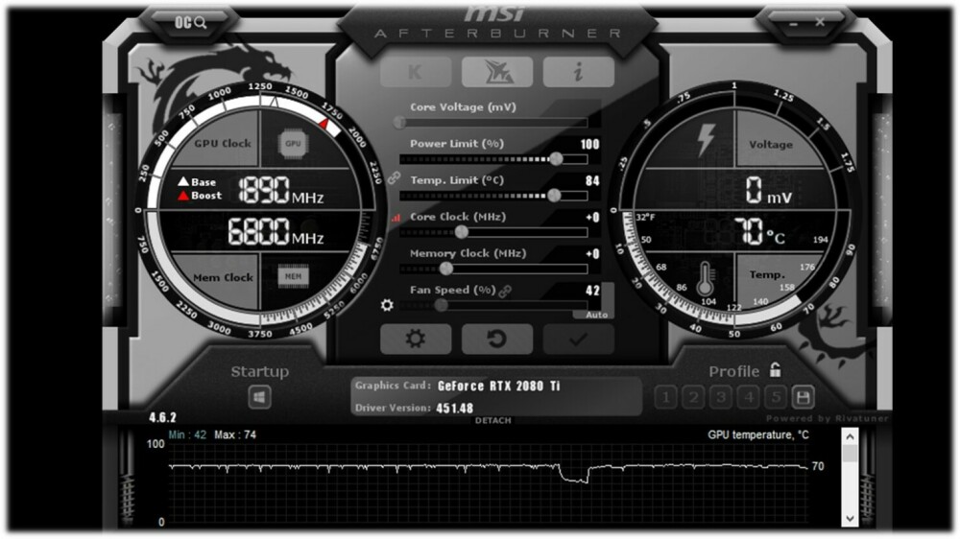Click the MEM chip icon in gauge

coord(293,276)
